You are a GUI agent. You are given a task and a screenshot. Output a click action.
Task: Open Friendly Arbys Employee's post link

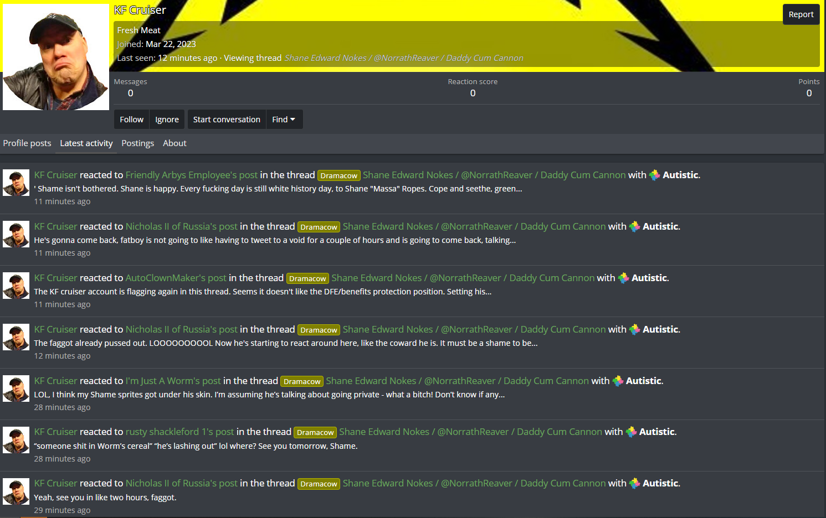pyautogui.click(x=192, y=175)
